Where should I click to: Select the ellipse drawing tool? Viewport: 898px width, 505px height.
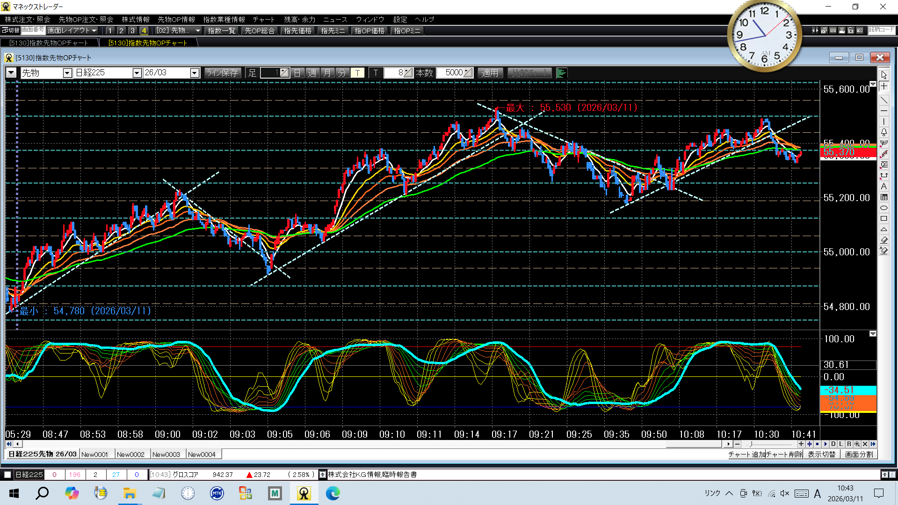884,208
